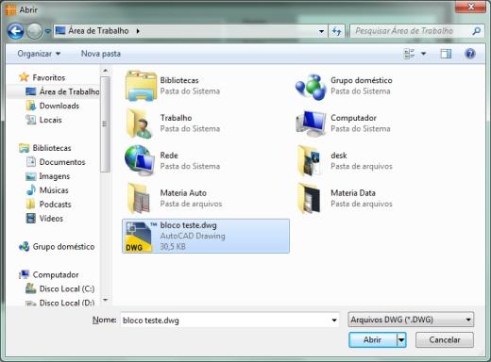Select Computador in navigation pane
The width and height of the screenshot is (491, 362).
click(56, 274)
